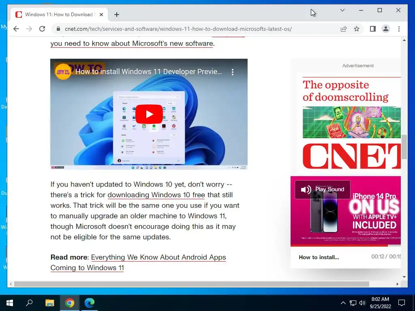The width and height of the screenshot is (415, 311).
Task: Click Play Sound on the video ad
Action: (322, 190)
